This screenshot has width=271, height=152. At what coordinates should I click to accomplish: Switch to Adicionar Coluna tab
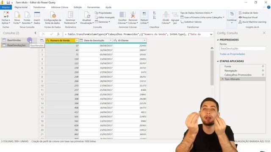pos(60,7)
